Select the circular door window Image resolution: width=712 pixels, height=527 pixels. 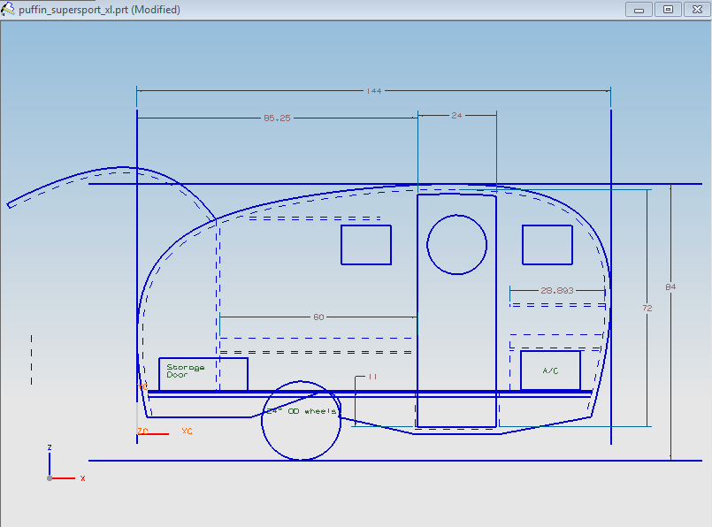[456, 245]
